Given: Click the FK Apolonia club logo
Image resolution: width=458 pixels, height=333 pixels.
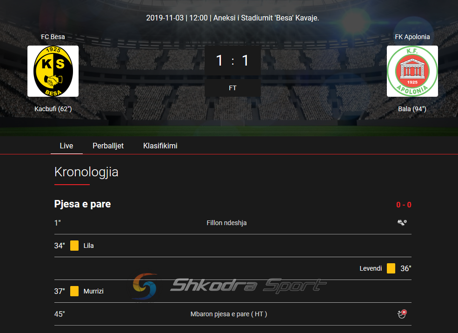Looking at the screenshot, I should (412, 71).
